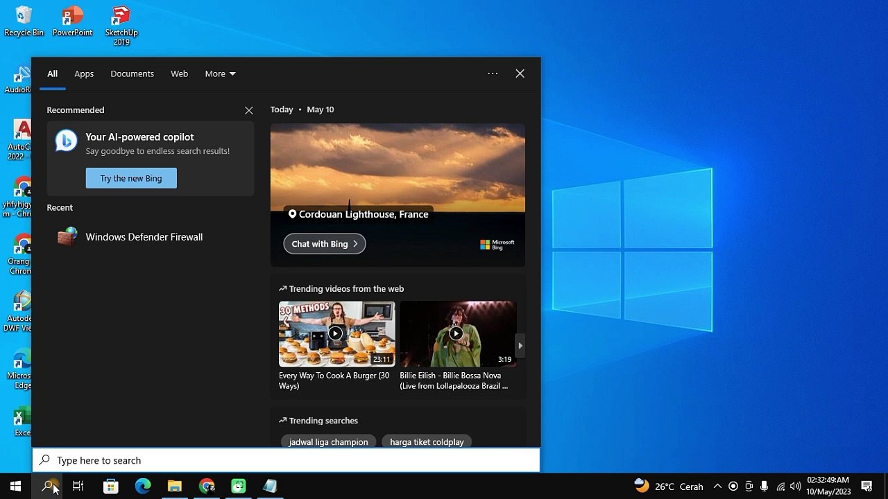Open the Recycle Bin desktop icon

click(x=24, y=21)
